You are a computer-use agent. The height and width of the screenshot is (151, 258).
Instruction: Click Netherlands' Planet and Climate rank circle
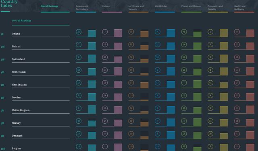184,70
